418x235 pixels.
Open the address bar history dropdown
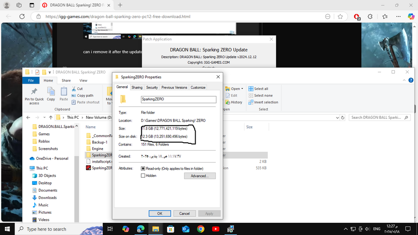point(337,117)
